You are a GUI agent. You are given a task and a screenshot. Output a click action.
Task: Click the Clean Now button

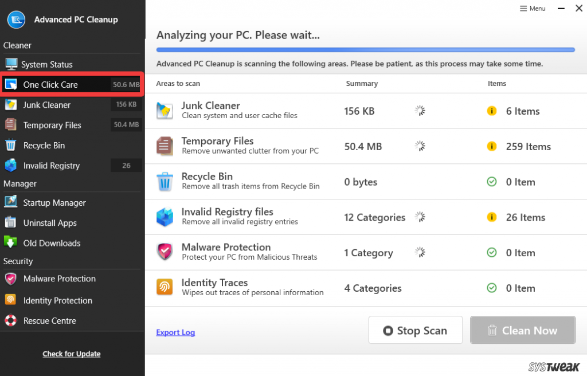(523, 330)
